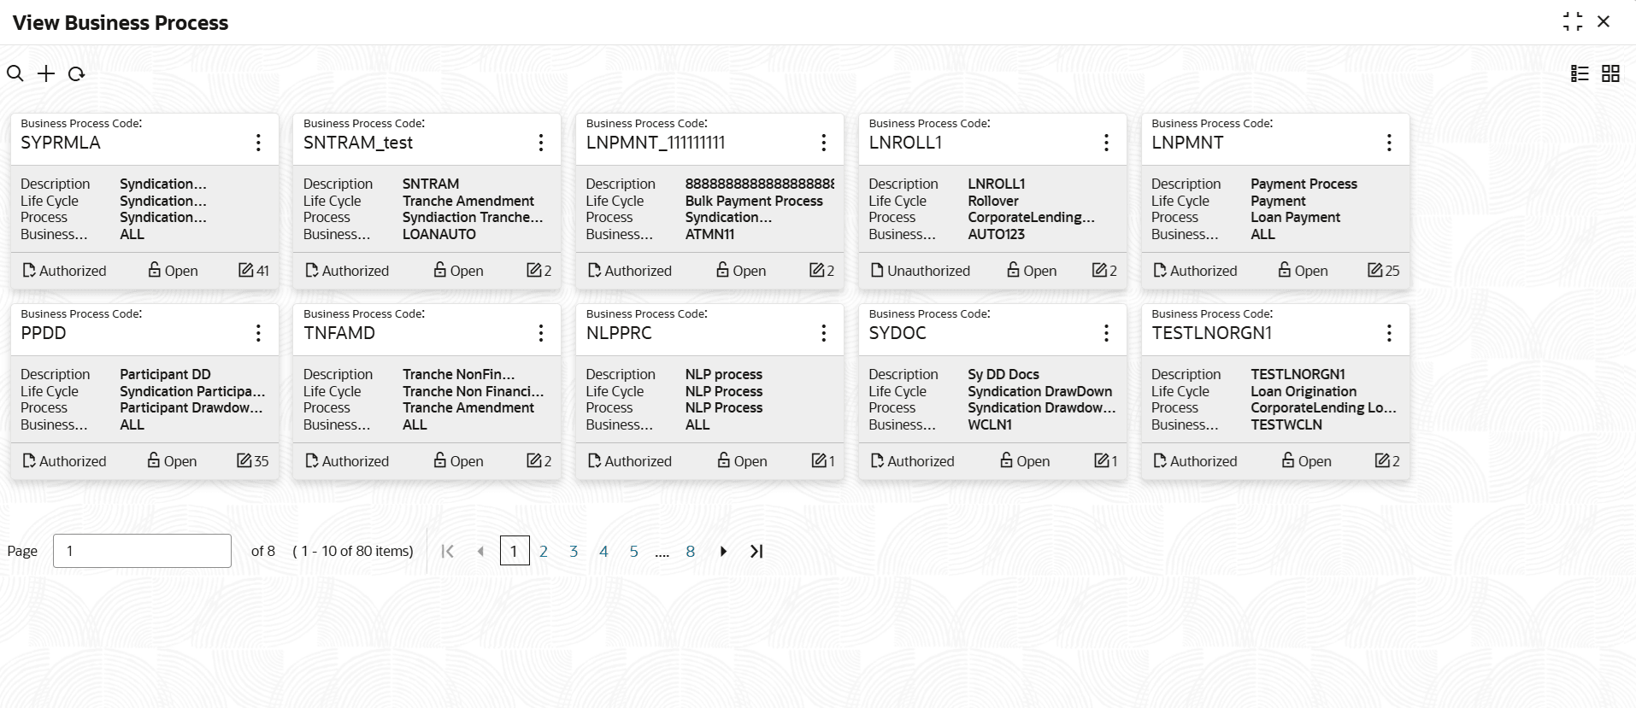Click the Authorized document icon on SYDOC

(877, 461)
